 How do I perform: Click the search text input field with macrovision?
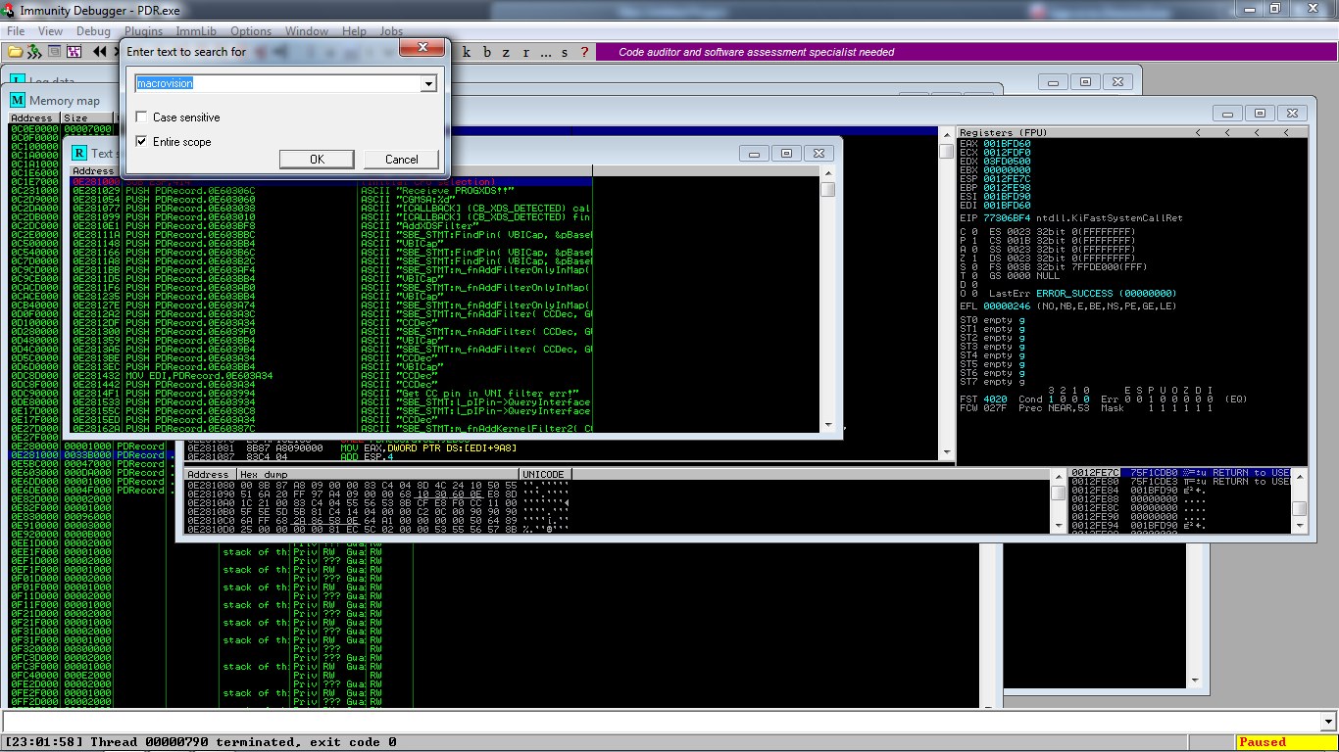(x=278, y=84)
